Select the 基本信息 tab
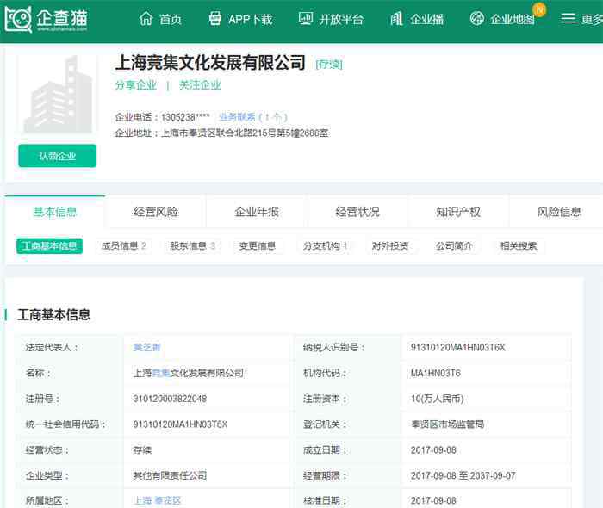Screen dimensions: 603x508 coord(55,212)
